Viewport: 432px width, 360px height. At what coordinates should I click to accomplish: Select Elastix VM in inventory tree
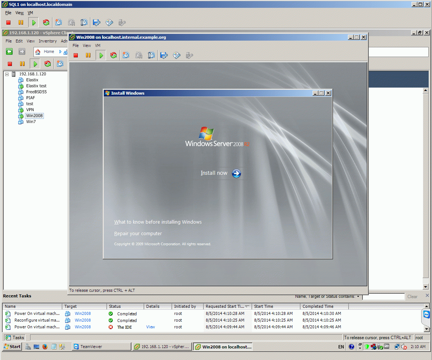(32, 80)
